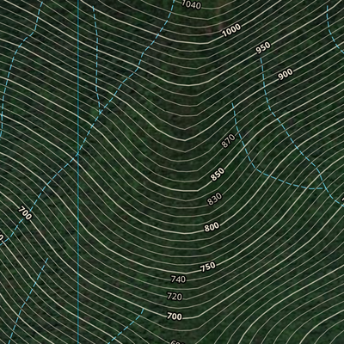Click where the two eastern dashed streams merge

click(x=323, y=187)
